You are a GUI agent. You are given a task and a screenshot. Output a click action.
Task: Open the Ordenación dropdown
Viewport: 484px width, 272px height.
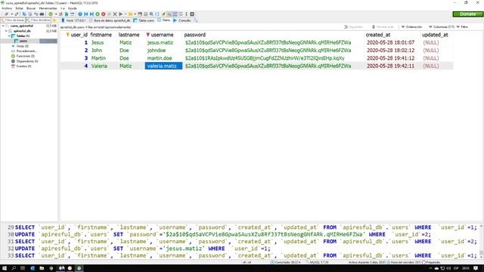point(411,27)
